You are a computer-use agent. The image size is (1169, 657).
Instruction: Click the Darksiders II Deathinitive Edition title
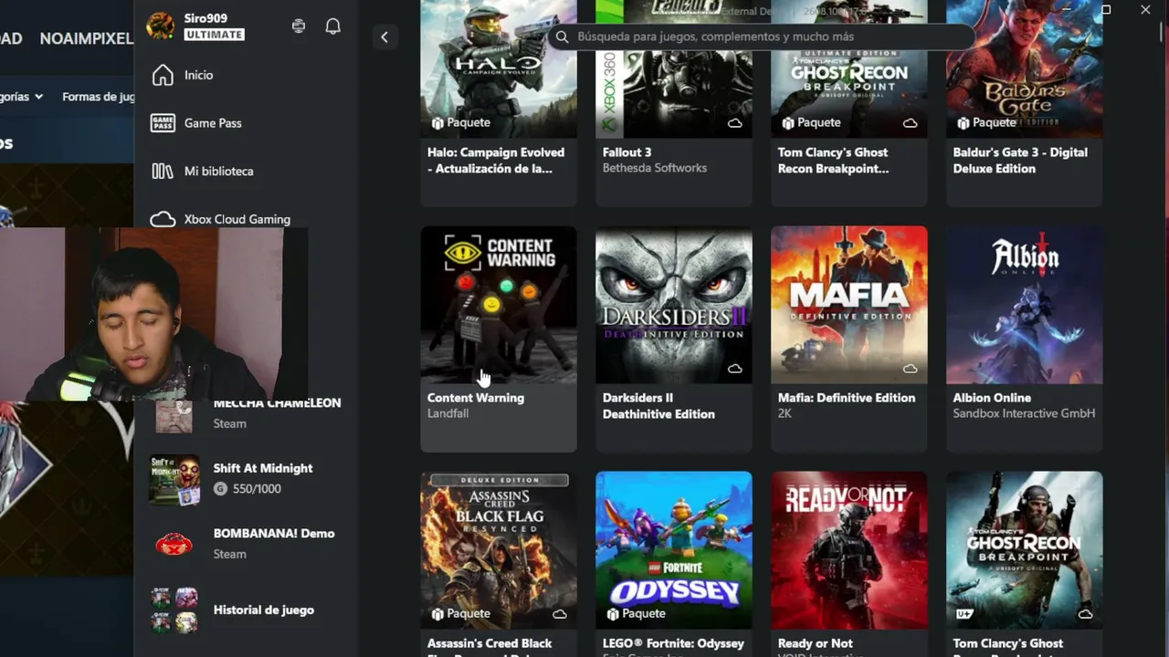tap(658, 406)
